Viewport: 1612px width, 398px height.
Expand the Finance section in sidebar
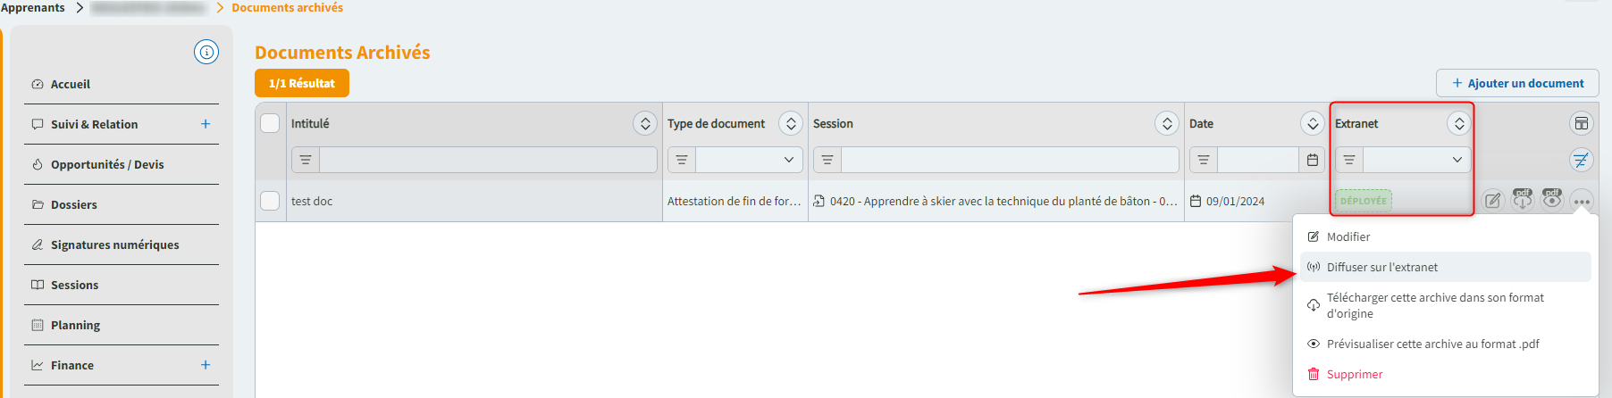point(206,365)
